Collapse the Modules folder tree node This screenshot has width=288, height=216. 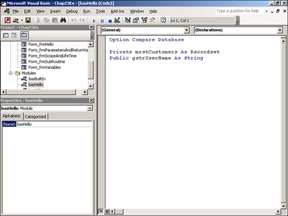(11, 73)
